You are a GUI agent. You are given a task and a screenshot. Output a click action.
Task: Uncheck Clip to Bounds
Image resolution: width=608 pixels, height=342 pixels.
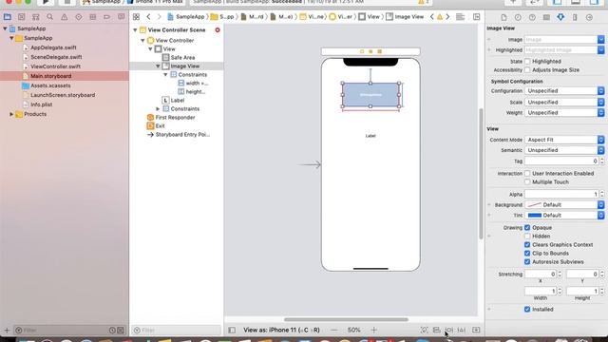click(527, 254)
